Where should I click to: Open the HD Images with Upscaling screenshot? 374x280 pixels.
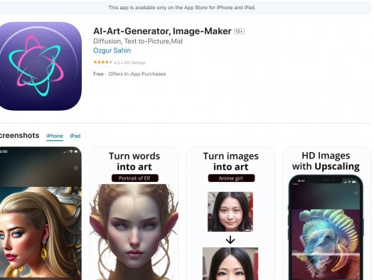click(x=326, y=214)
